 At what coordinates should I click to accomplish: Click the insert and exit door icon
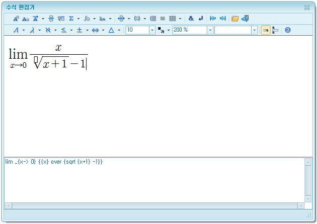pyautogui.click(x=245, y=19)
